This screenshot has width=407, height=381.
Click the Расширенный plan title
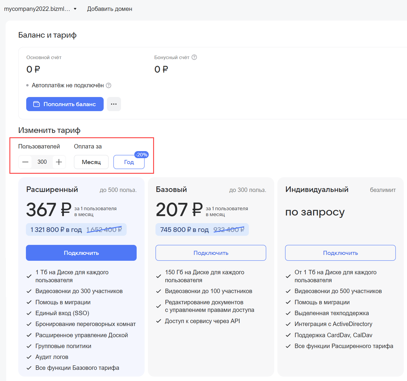click(x=52, y=190)
